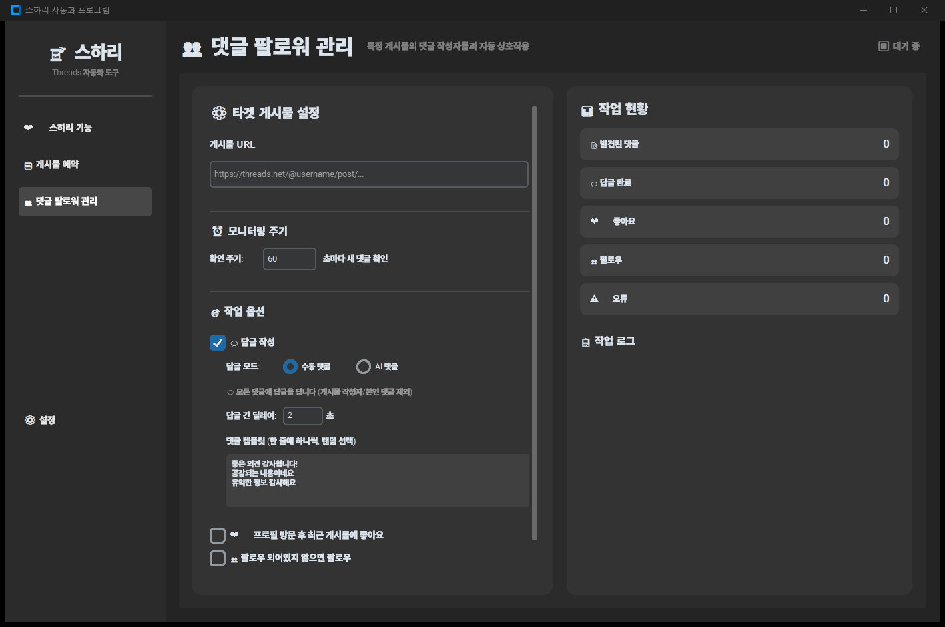
Task: Click the icon in 발견된 댓글 row
Action: click(594, 145)
